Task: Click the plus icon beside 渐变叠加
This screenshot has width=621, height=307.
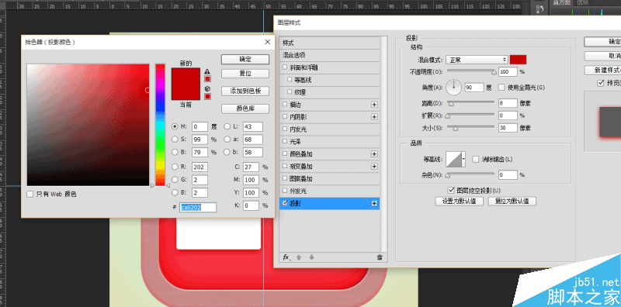Action: (374, 167)
